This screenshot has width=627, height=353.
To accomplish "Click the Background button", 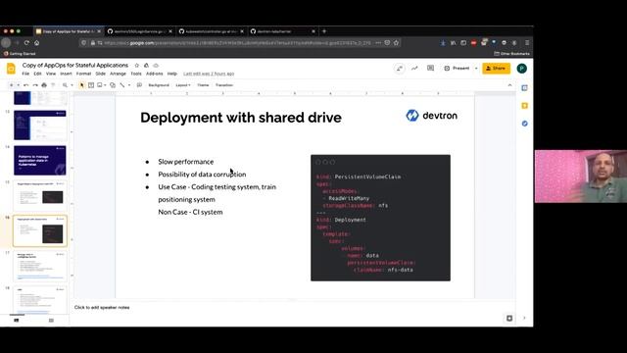I will click(159, 85).
